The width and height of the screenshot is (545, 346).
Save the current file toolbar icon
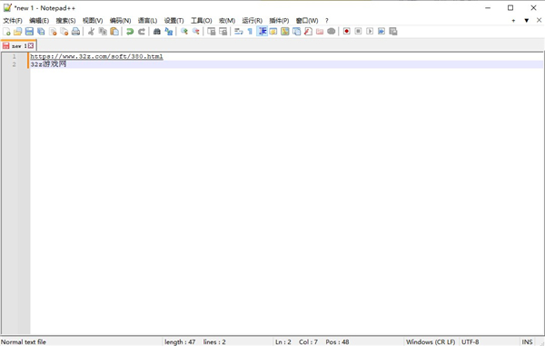tap(30, 32)
